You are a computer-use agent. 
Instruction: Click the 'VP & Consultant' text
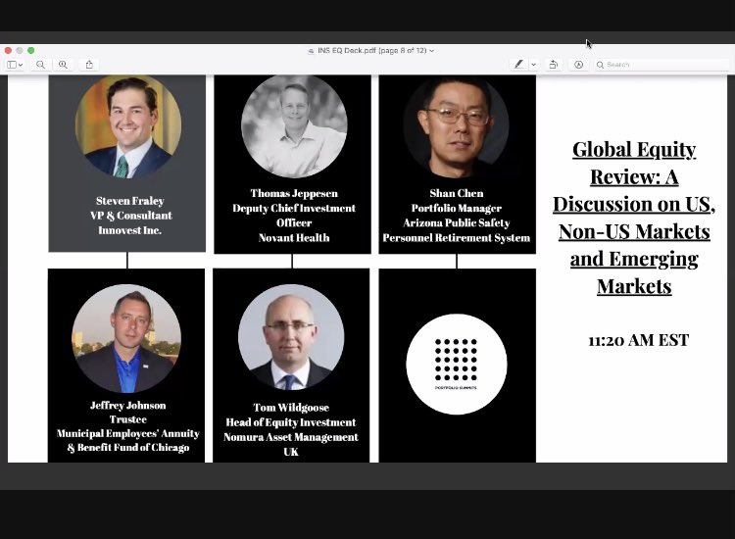tap(130, 216)
